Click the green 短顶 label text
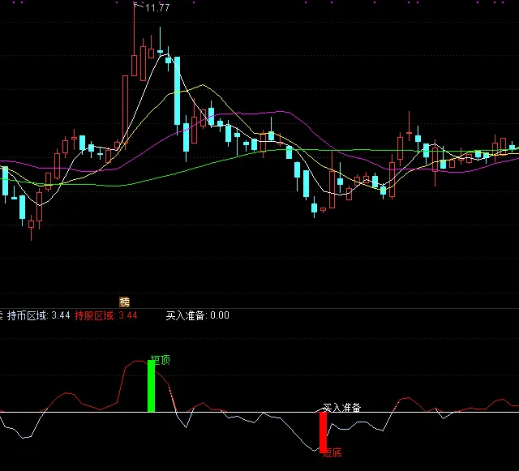This screenshot has height=471, width=519. [x=161, y=360]
